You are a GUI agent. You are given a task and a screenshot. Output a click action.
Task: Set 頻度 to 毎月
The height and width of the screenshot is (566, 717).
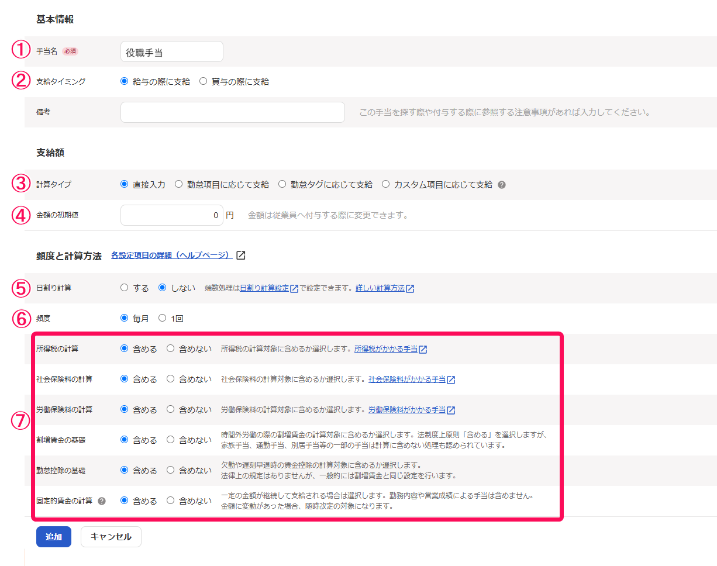click(x=124, y=318)
